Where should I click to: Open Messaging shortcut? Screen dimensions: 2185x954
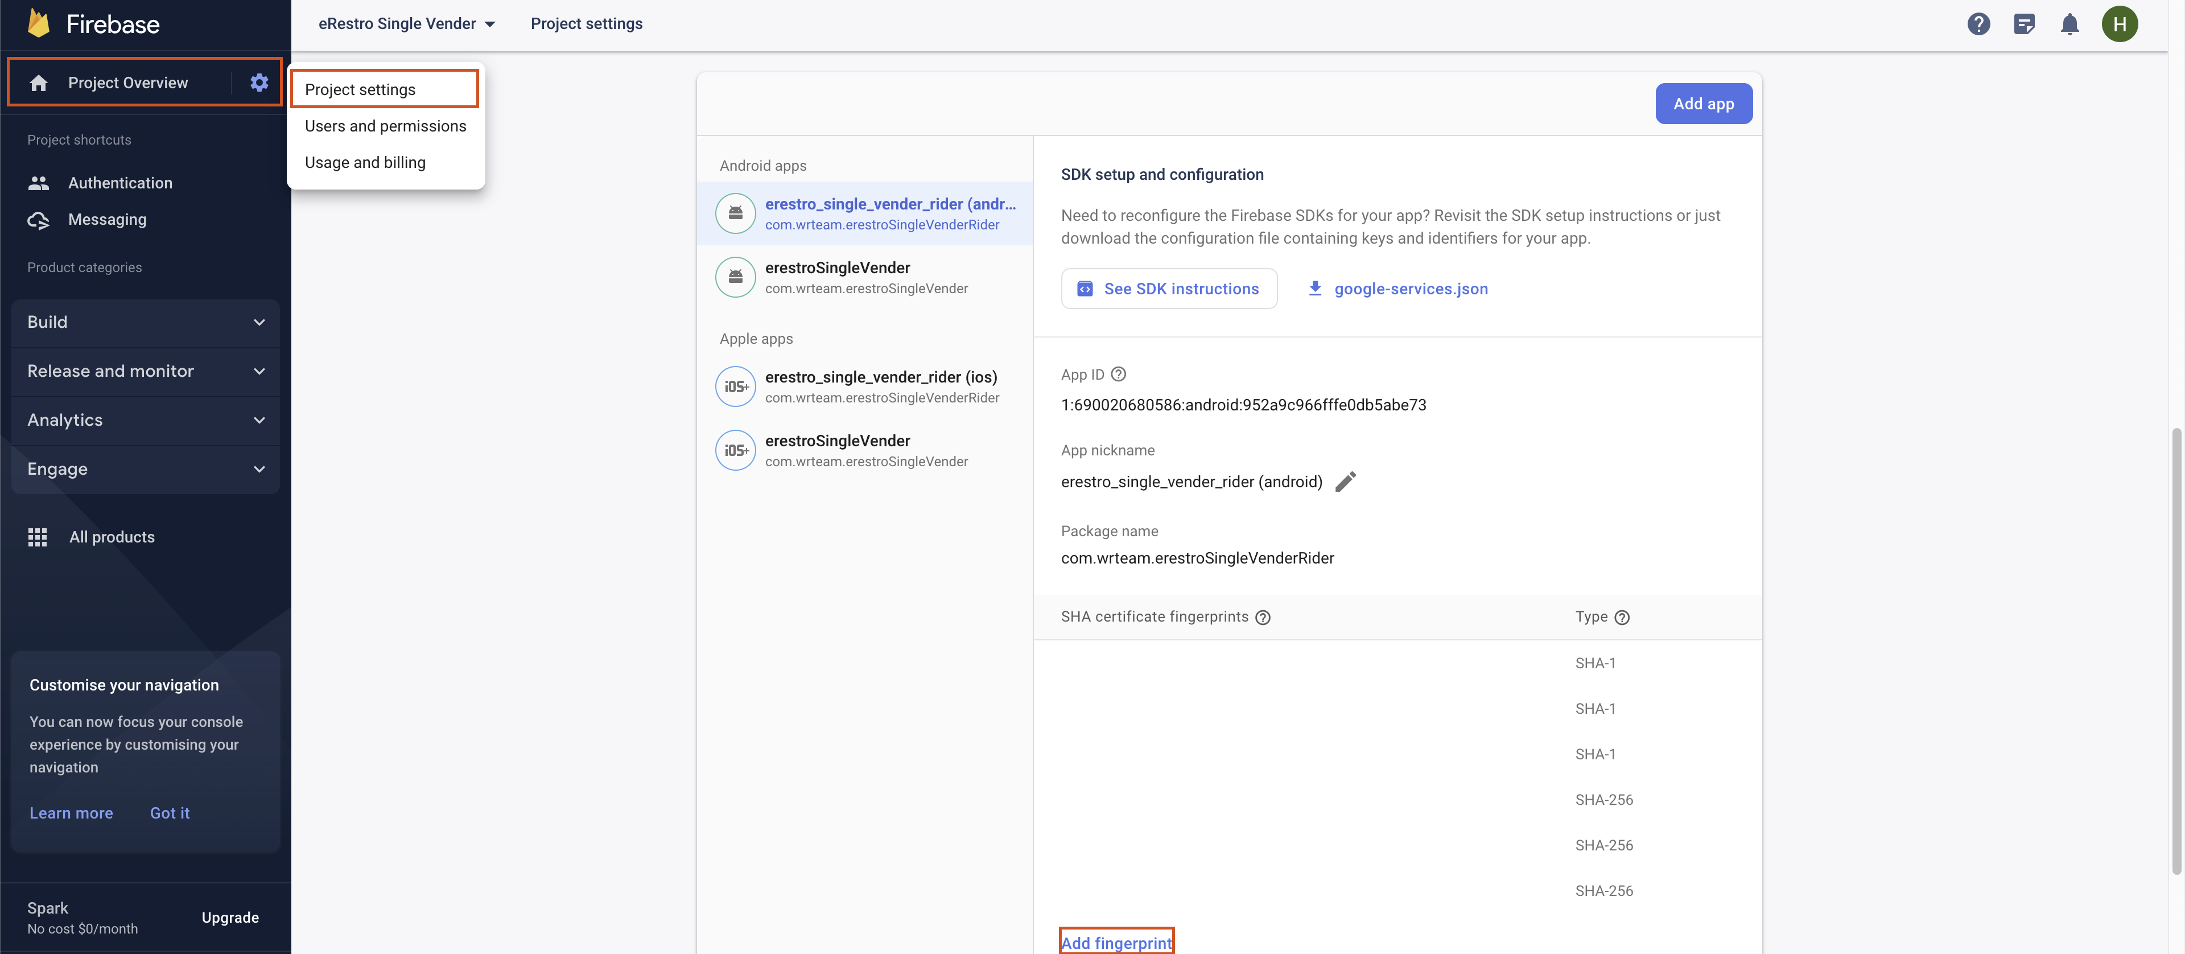[x=107, y=220]
